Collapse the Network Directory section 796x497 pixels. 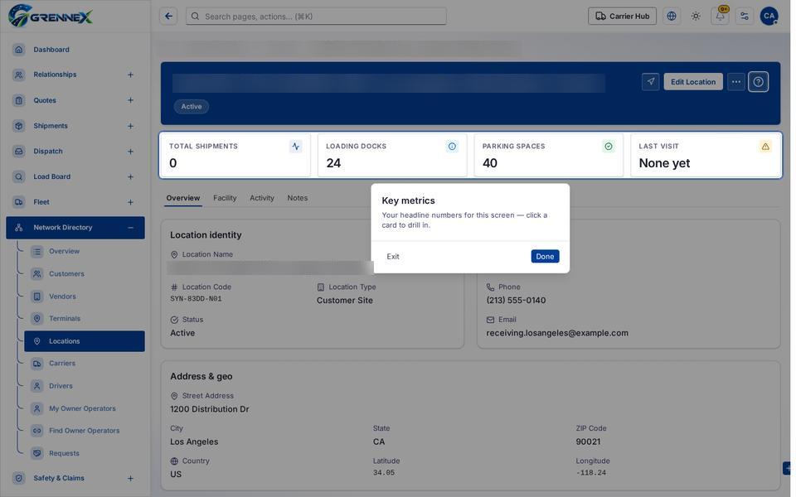pos(130,228)
